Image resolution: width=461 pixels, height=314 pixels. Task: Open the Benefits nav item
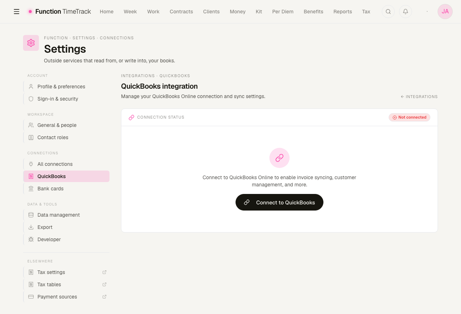(x=313, y=12)
